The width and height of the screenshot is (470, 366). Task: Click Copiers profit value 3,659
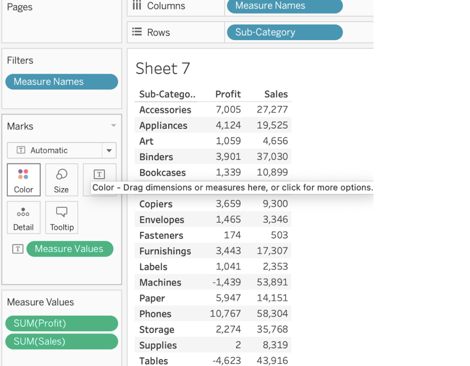coord(228,204)
